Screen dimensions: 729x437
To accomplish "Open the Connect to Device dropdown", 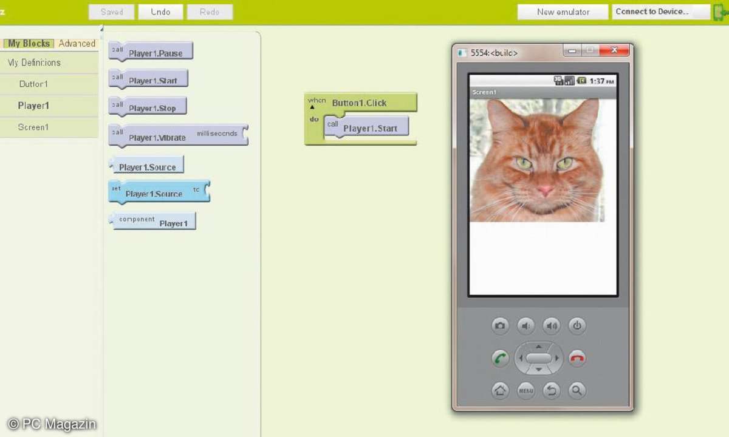I will tap(660, 12).
